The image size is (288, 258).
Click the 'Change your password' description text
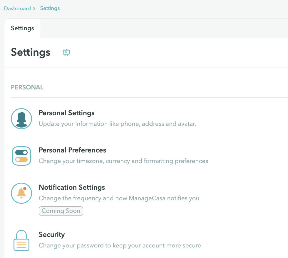tap(120, 245)
